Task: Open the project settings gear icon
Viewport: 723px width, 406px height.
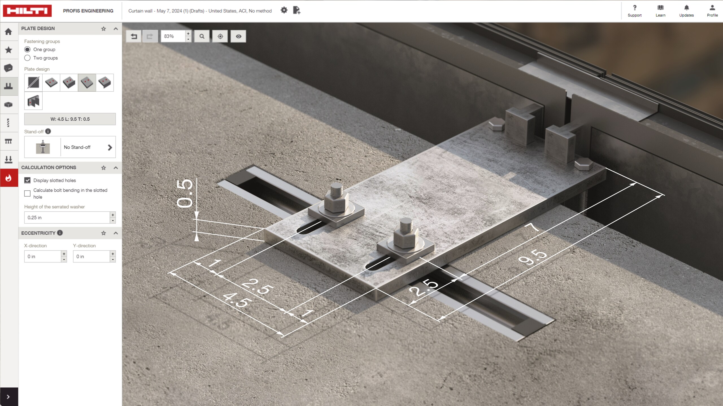Action: [x=284, y=10]
